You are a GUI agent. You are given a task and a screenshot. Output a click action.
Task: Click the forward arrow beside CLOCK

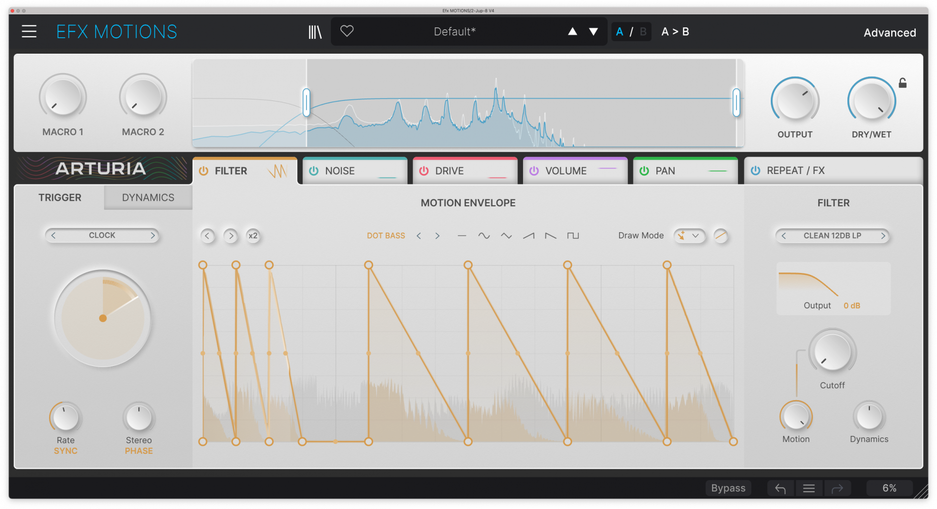pyautogui.click(x=153, y=235)
